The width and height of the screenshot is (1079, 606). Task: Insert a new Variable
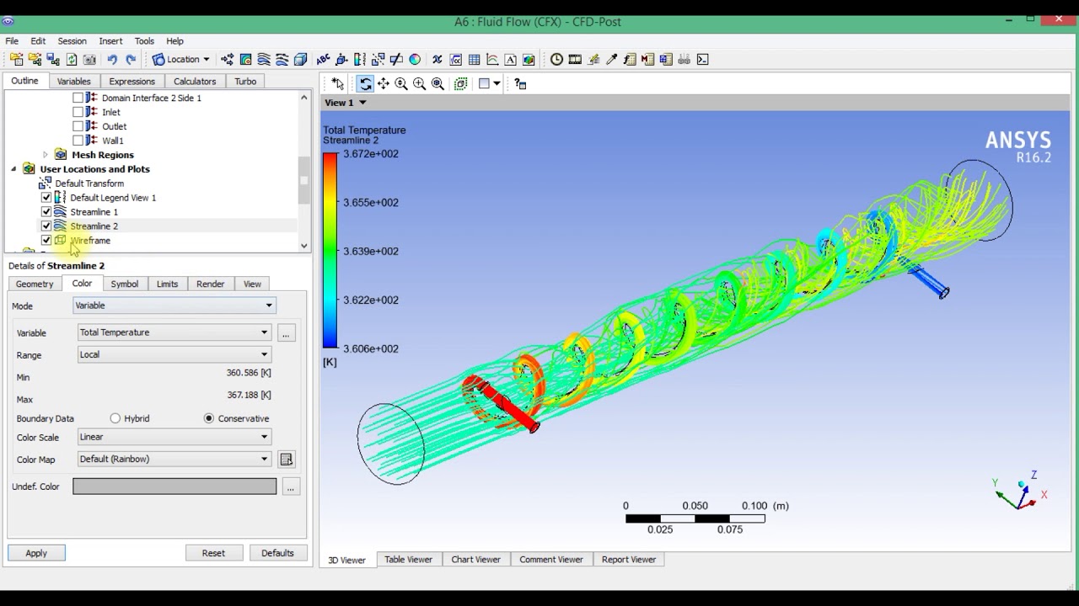(x=438, y=60)
